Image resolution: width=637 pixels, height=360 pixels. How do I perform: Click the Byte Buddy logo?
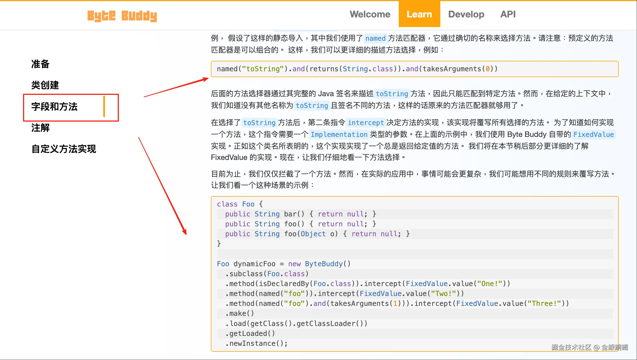point(122,16)
